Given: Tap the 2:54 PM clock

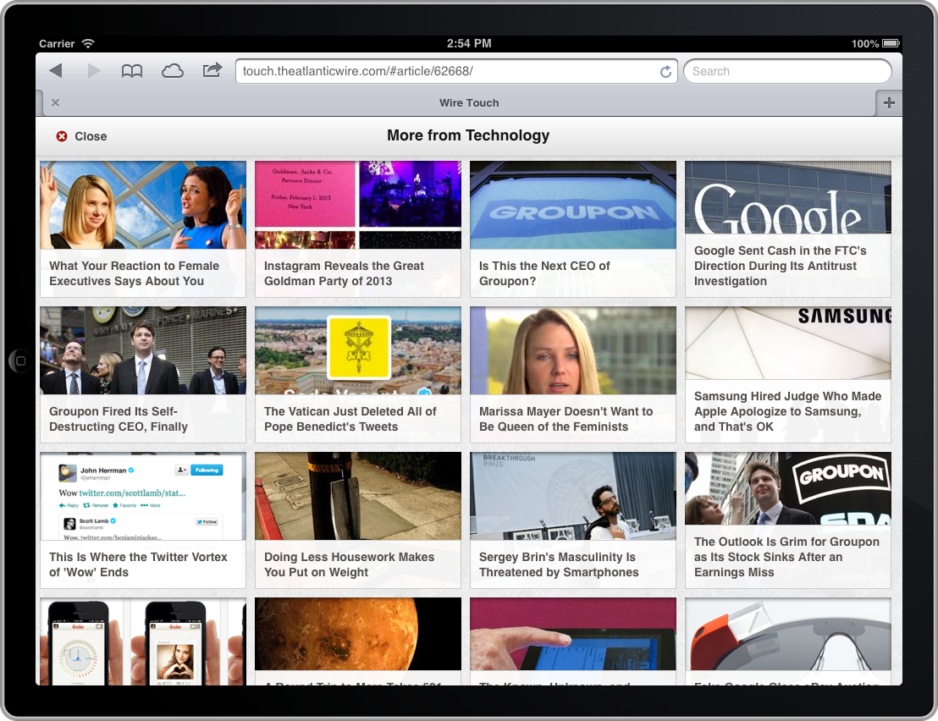Looking at the screenshot, I should click(x=469, y=43).
